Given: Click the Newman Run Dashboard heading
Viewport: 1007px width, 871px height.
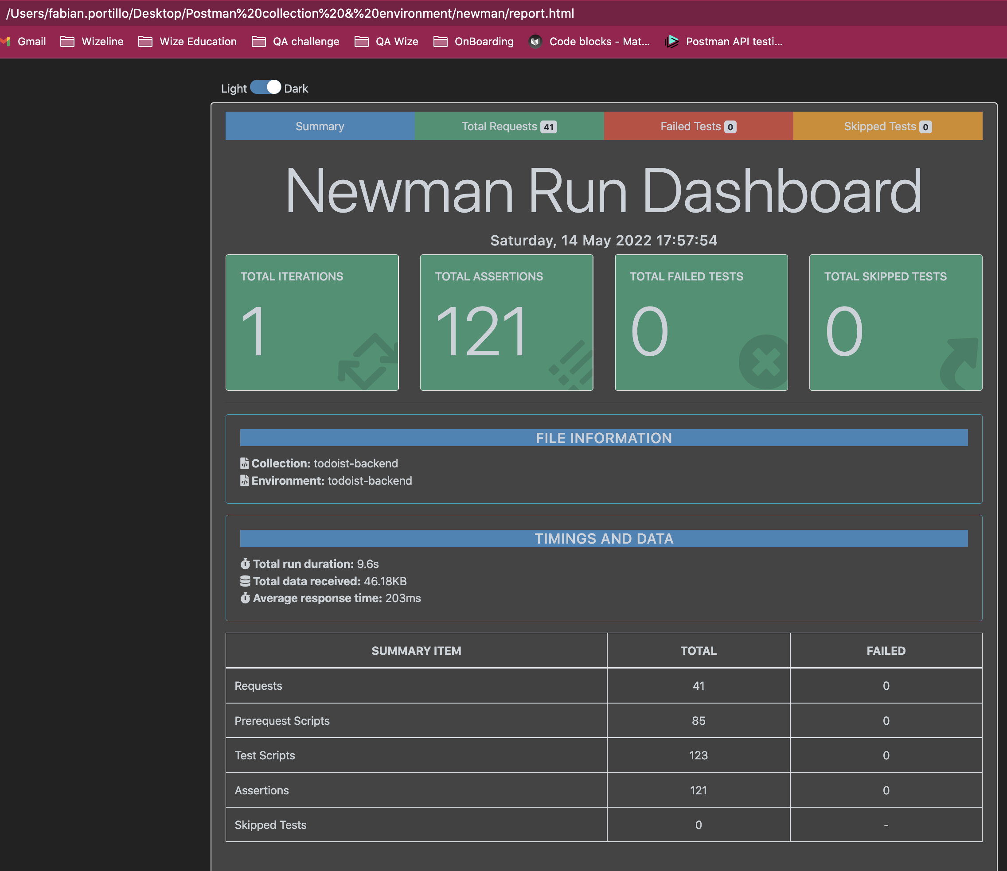Looking at the screenshot, I should pyautogui.click(x=603, y=191).
